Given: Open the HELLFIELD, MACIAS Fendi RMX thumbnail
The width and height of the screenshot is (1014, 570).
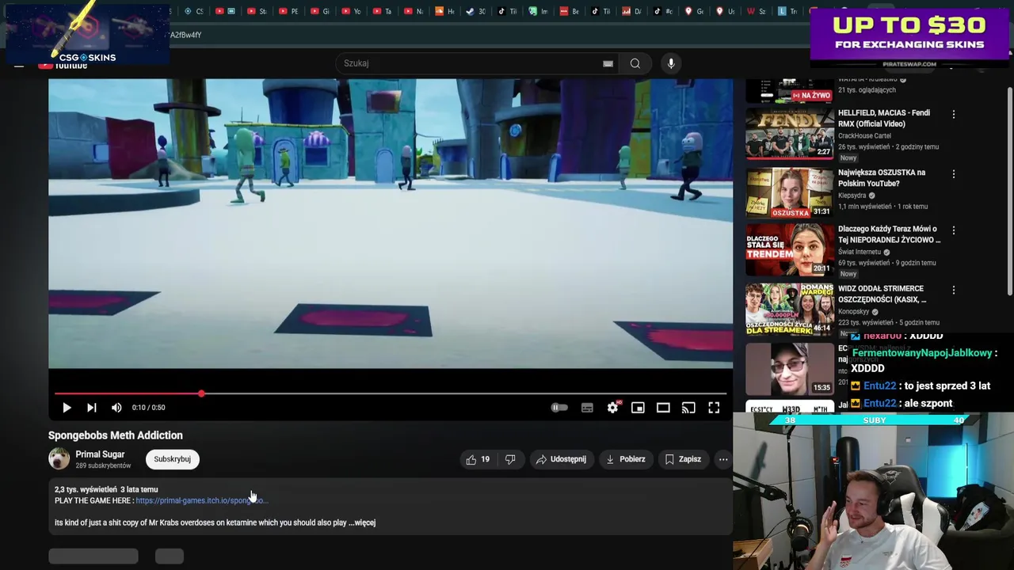Looking at the screenshot, I should pyautogui.click(x=790, y=133).
